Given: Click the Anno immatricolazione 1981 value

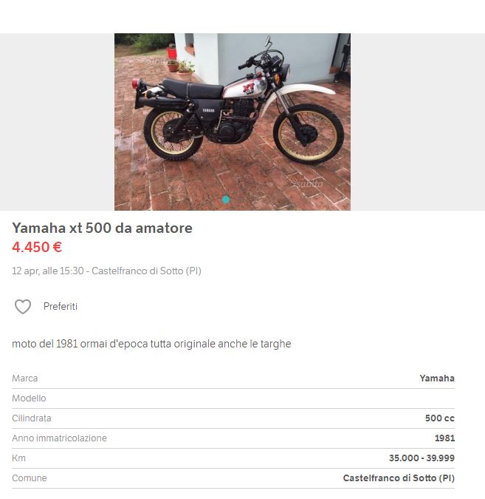Looking at the screenshot, I should pos(444,438).
